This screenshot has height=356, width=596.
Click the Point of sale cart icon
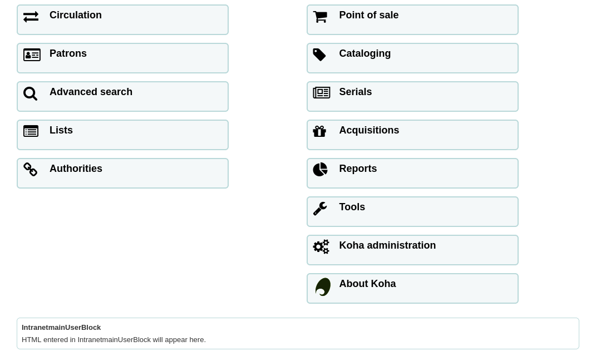pos(321,17)
